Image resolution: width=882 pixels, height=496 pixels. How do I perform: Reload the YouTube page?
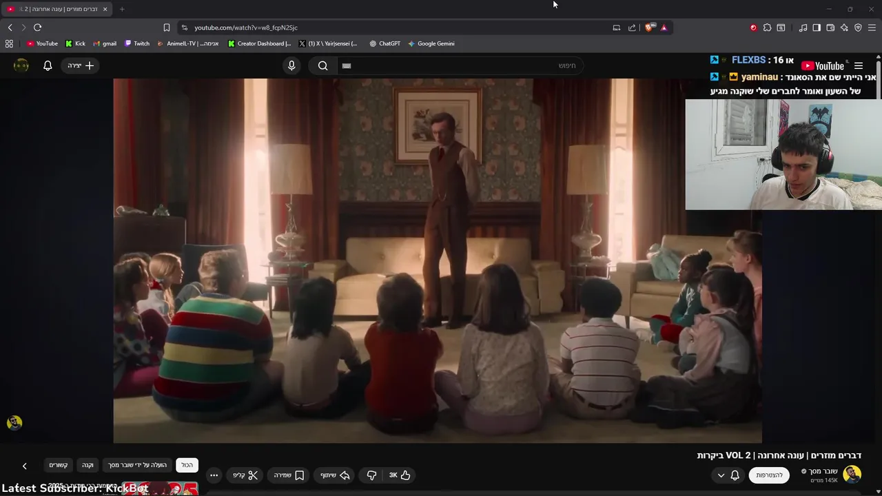(37, 28)
